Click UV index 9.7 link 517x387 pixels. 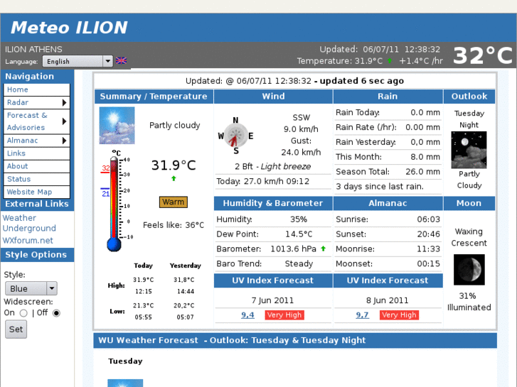(362, 315)
